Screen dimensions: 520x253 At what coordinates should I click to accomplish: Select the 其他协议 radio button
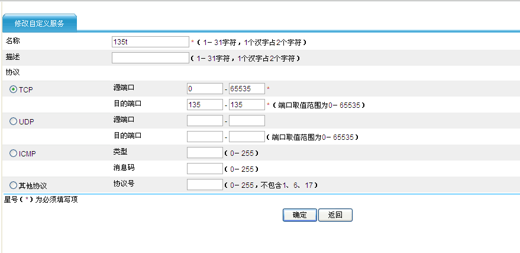click(x=14, y=185)
